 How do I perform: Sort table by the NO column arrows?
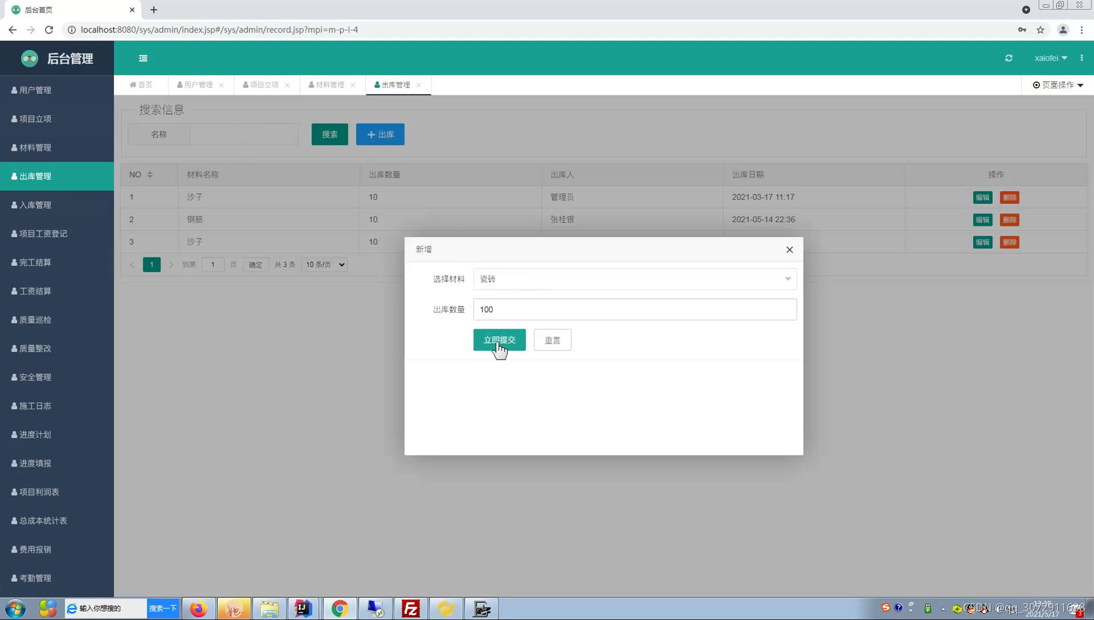click(150, 174)
